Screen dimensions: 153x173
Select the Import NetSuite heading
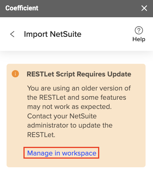53,34
